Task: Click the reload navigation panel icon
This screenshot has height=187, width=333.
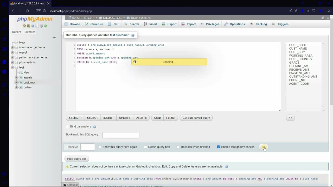Action: coord(46,26)
